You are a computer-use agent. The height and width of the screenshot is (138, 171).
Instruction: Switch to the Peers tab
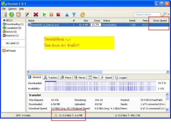[66, 78]
